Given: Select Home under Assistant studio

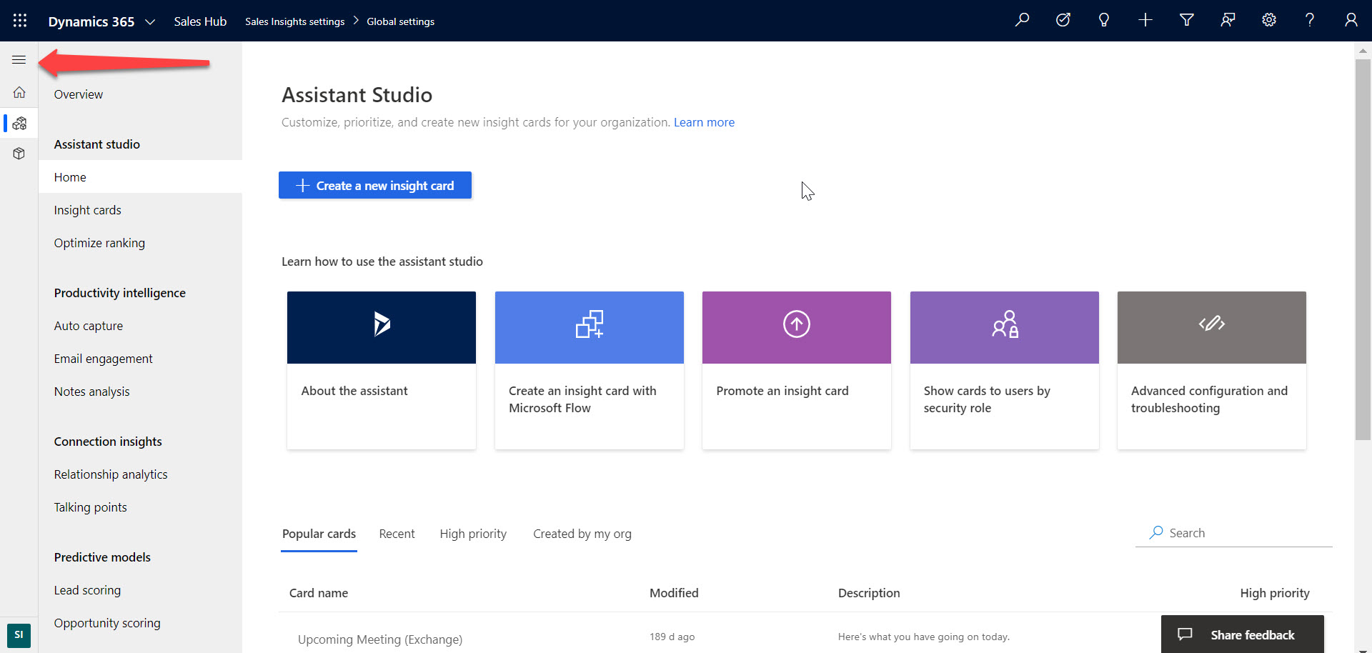Looking at the screenshot, I should [140, 176].
